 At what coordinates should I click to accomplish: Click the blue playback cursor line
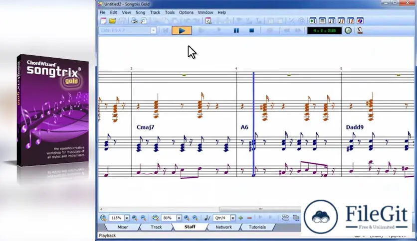point(254,124)
